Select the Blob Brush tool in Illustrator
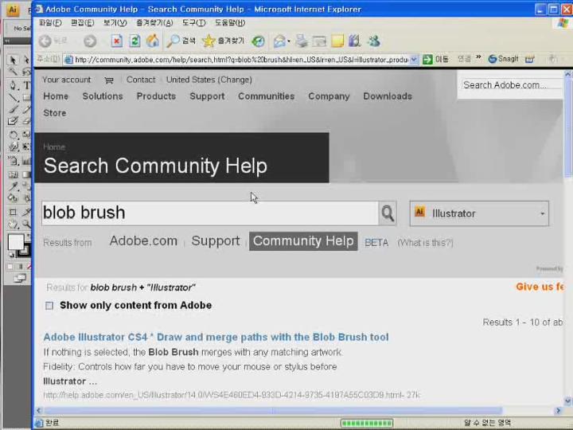Viewport: 573px width, 430px height. coord(13,121)
